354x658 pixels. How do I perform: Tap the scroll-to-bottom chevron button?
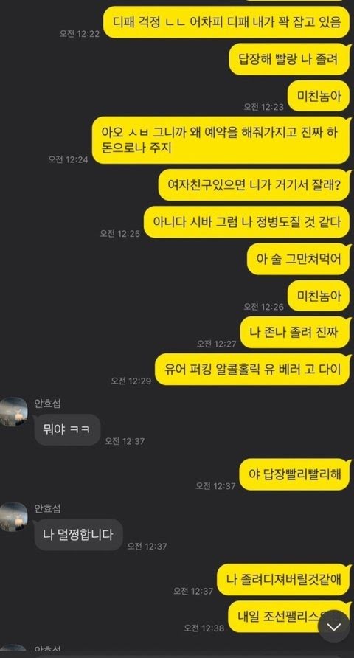coord(334,627)
